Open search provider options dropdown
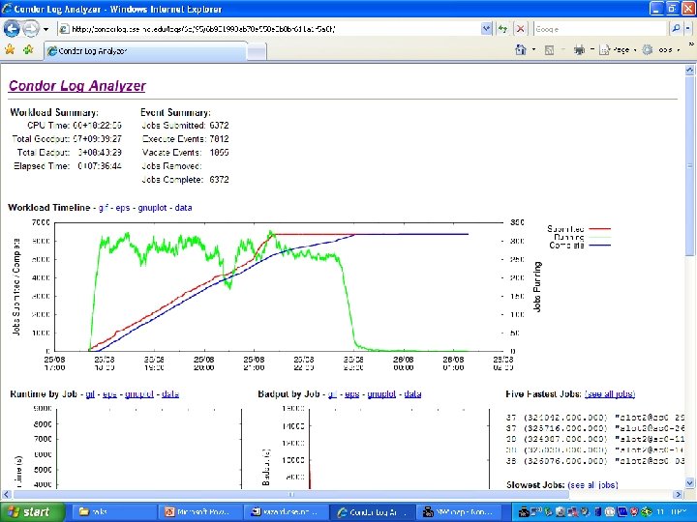The height and width of the screenshot is (522, 697). pos(687,29)
